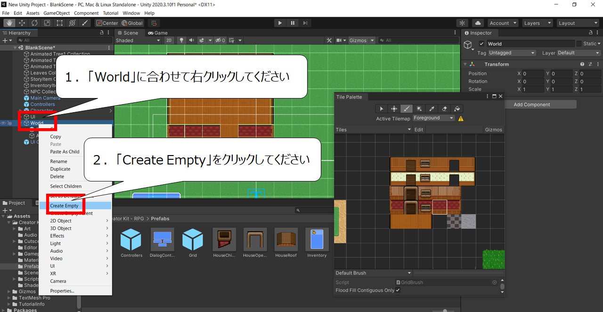Pick the Tile Palette paintbrush tool
This screenshot has width=603, height=312.
(x=407, y=109)
